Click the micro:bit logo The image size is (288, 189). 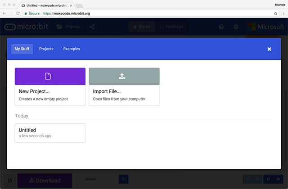26,27
